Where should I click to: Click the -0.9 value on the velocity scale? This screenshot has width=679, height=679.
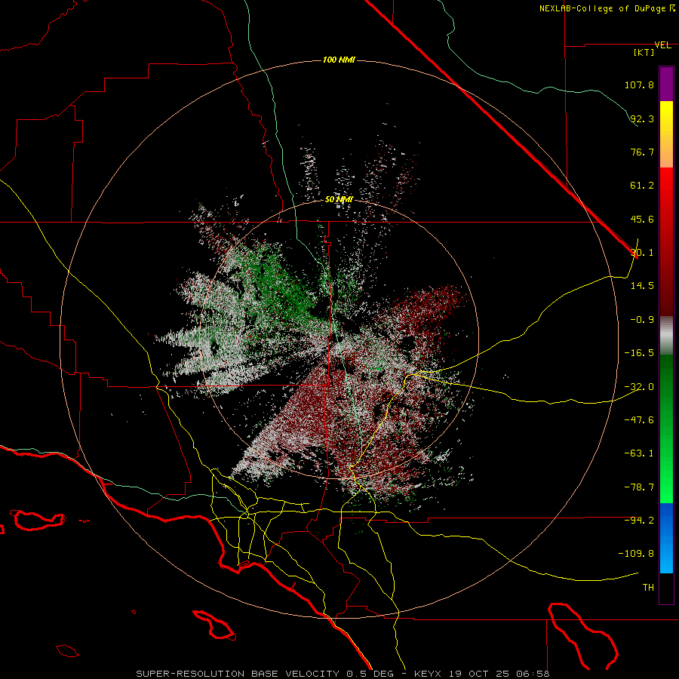[642, 320]
